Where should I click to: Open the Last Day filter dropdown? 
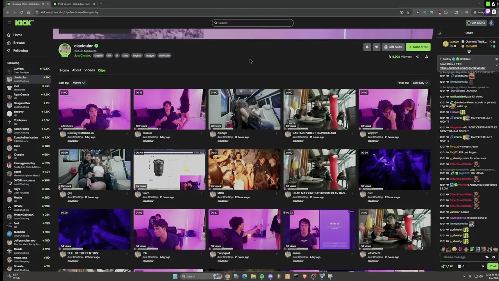click(420, 83)
